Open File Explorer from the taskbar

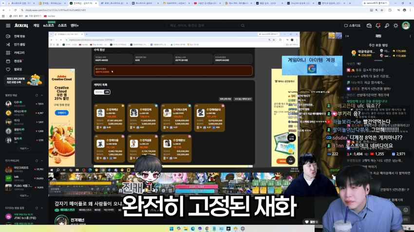click(186, 229)
